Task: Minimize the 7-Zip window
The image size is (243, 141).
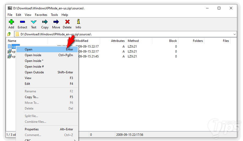Action: [x=207, y=8]
